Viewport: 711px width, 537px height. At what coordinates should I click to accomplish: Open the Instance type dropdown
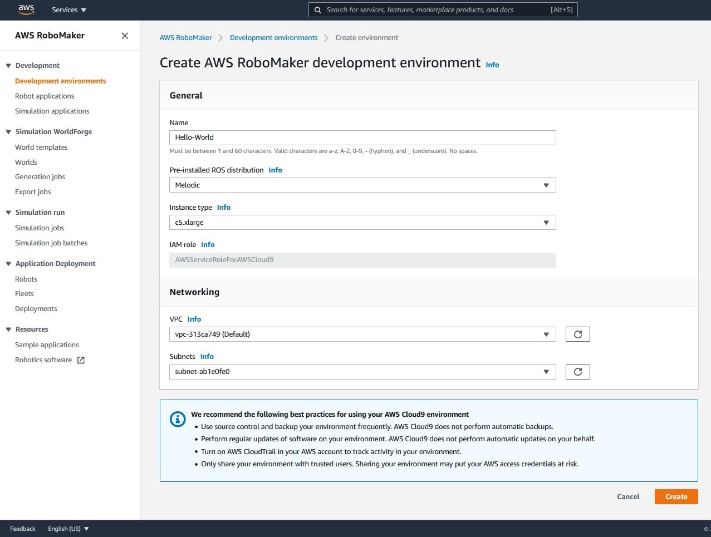point(362,223)
